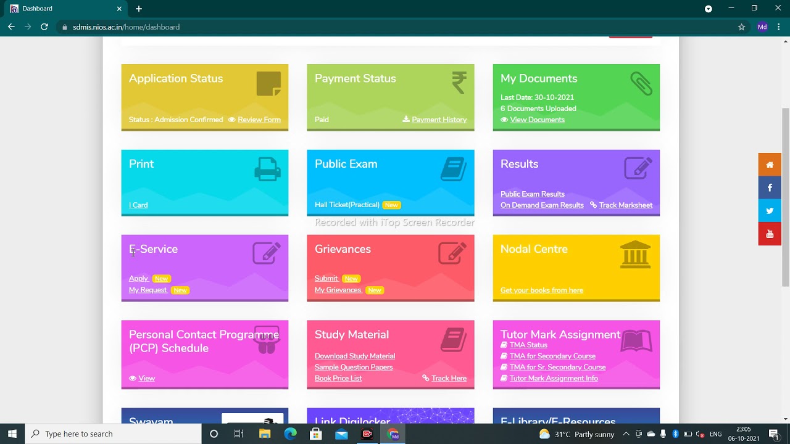
Task: Open the weather widget showing 31°C
Action: click(576, 434)
